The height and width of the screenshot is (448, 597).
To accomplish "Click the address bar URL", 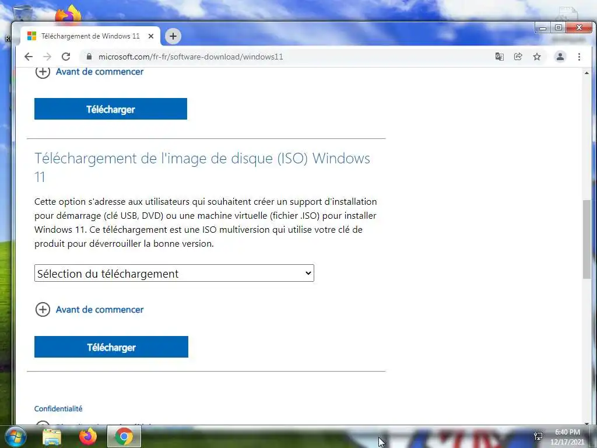I will click(x=191, y=57).
